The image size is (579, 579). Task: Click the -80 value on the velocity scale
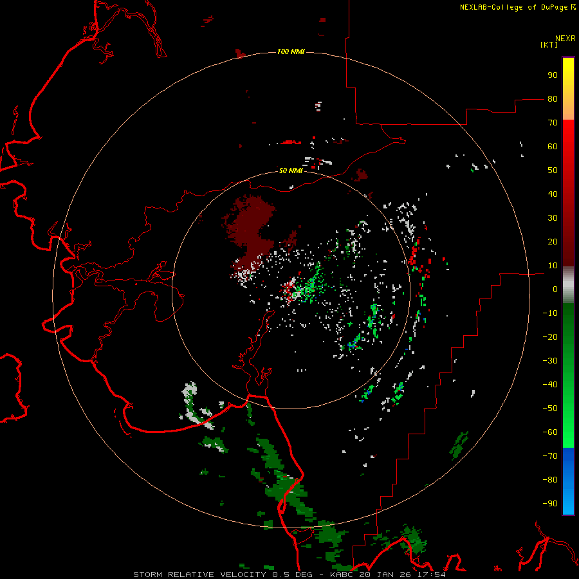[550, 480]
